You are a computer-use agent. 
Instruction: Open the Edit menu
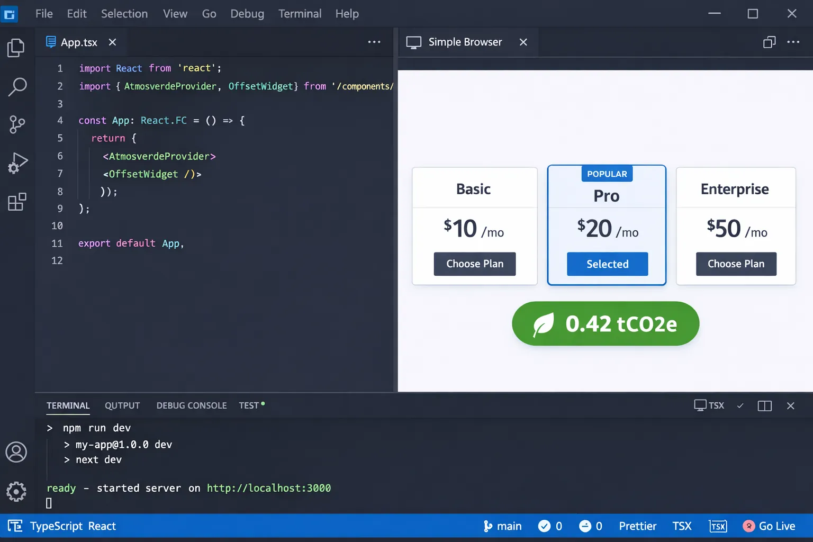pyautogui.click(x=77, y=14)
